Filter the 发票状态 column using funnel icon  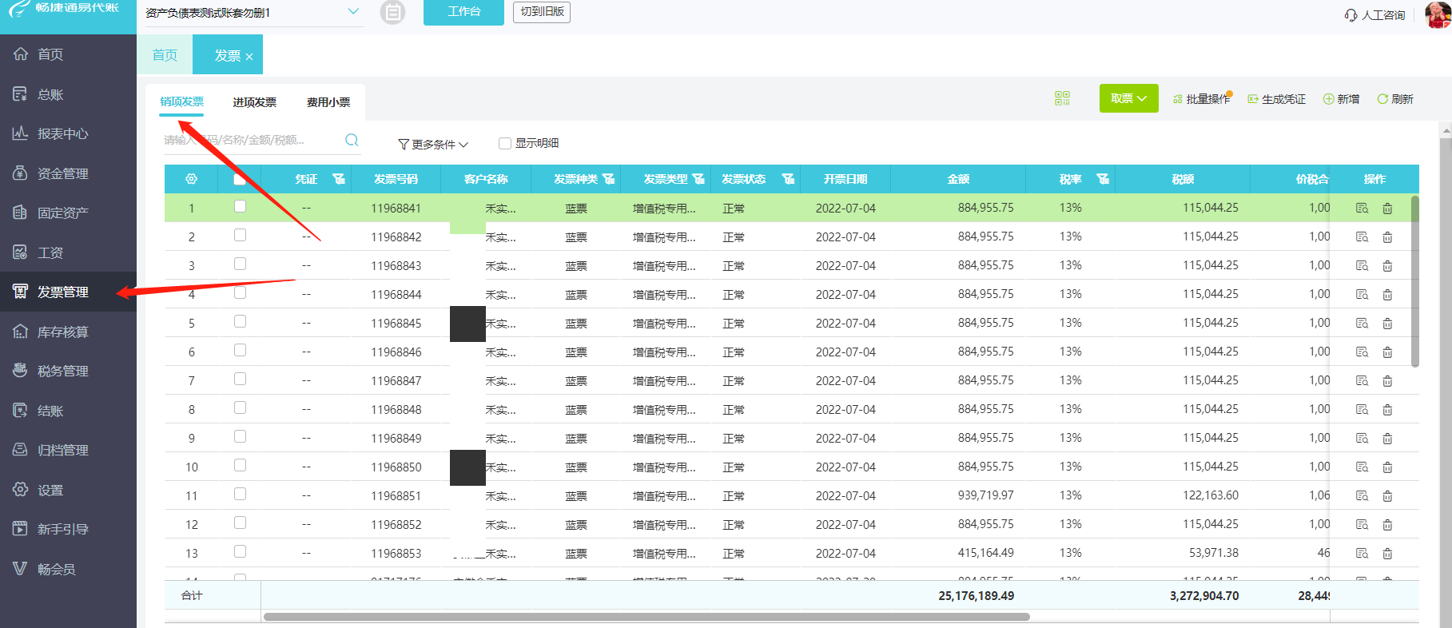(x=788, y=179)
